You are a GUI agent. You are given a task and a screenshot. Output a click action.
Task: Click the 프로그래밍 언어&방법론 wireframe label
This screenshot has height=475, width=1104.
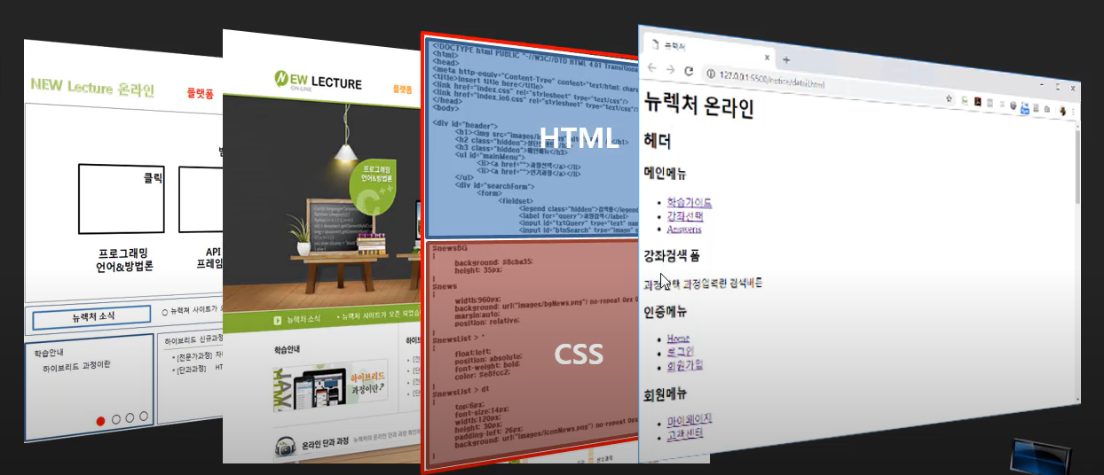coord(125,259)
